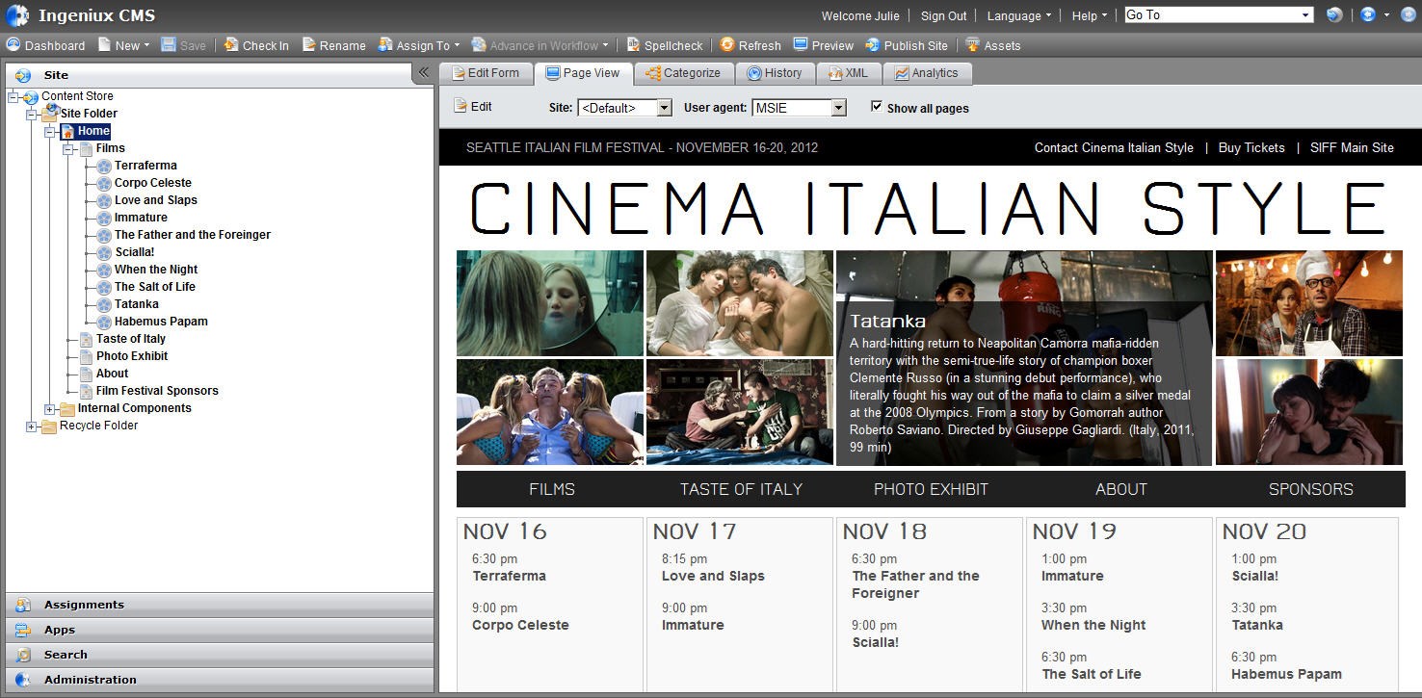Click the Search panel icon
This screenshot has width=1422, height=698.
tap(23, 655)
